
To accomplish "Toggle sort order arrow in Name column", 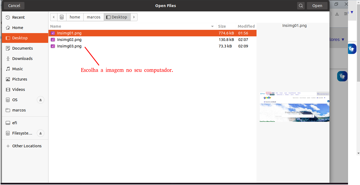I will (212, 26).
